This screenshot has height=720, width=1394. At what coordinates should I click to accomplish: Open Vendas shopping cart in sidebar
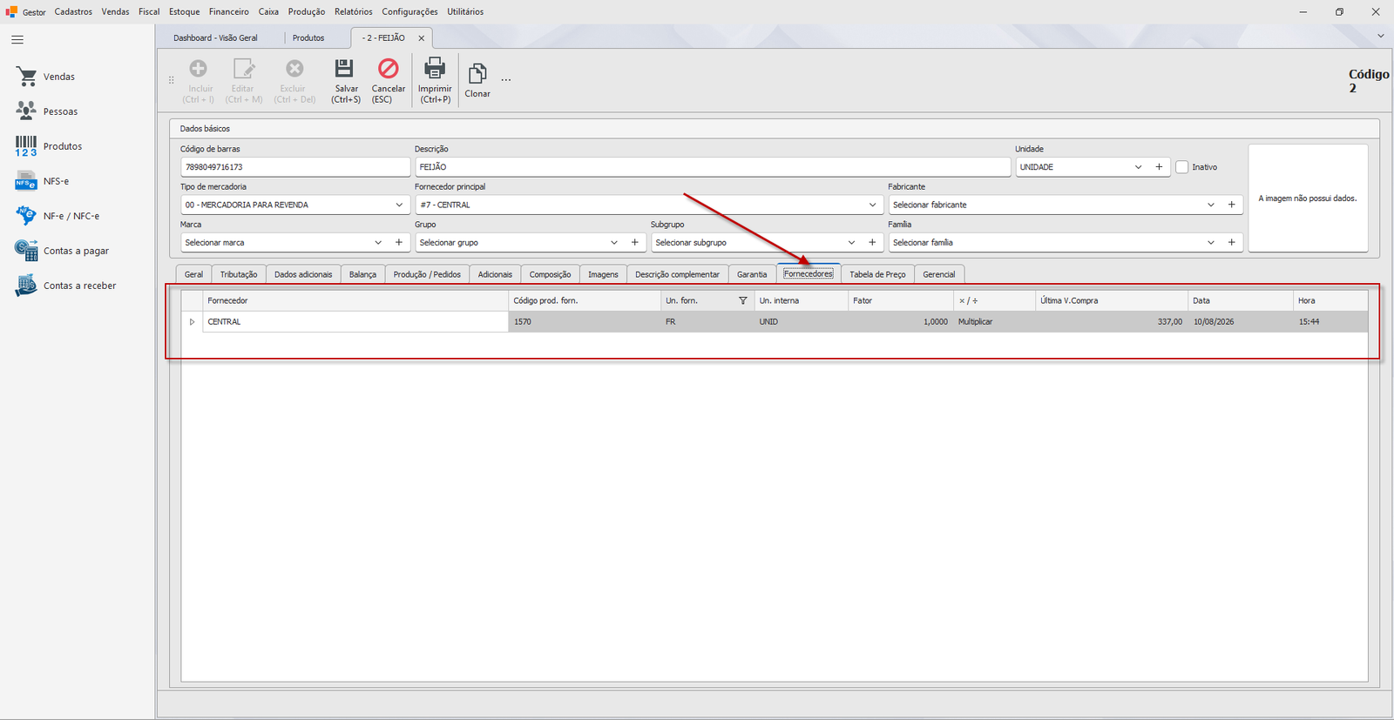(x=26, y=77)
